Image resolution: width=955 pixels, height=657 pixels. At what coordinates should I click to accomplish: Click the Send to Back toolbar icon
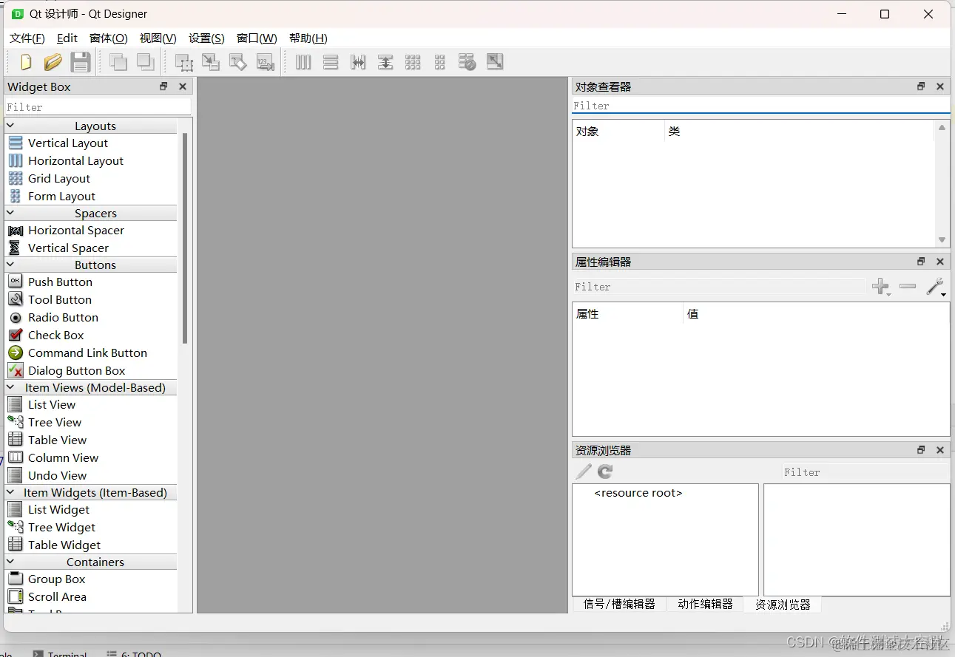click(x=145, y=62)
